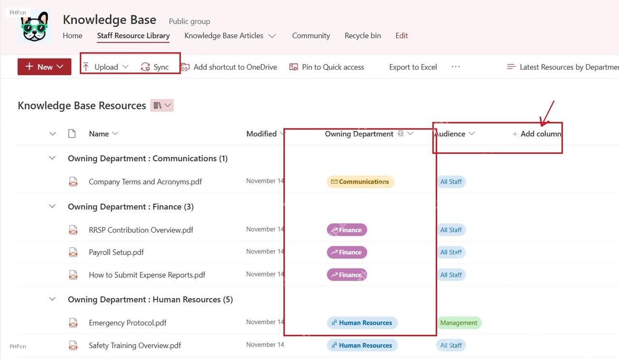Select the PDF icon beside Emergency Protocol
The image size is (619, 359).
(x=73, y=323)
